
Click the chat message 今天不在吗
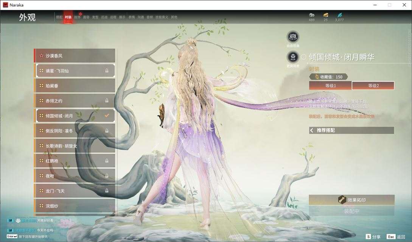[45, 230]
